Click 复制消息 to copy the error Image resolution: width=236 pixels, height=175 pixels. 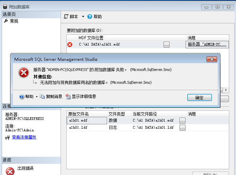pos(51,97)
